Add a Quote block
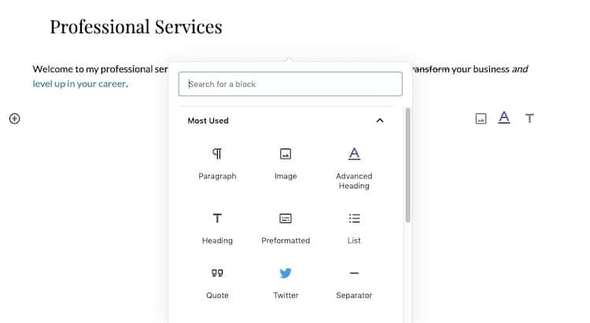This screenshot has width=590, height=323. coord(217,284)
